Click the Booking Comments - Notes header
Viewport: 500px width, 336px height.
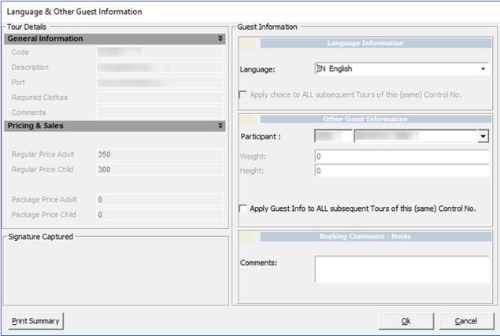coord(376,237)
